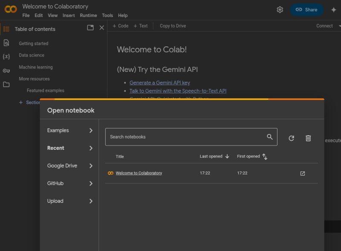
Task: Open the Runtime menu
Action: [88, 15]
